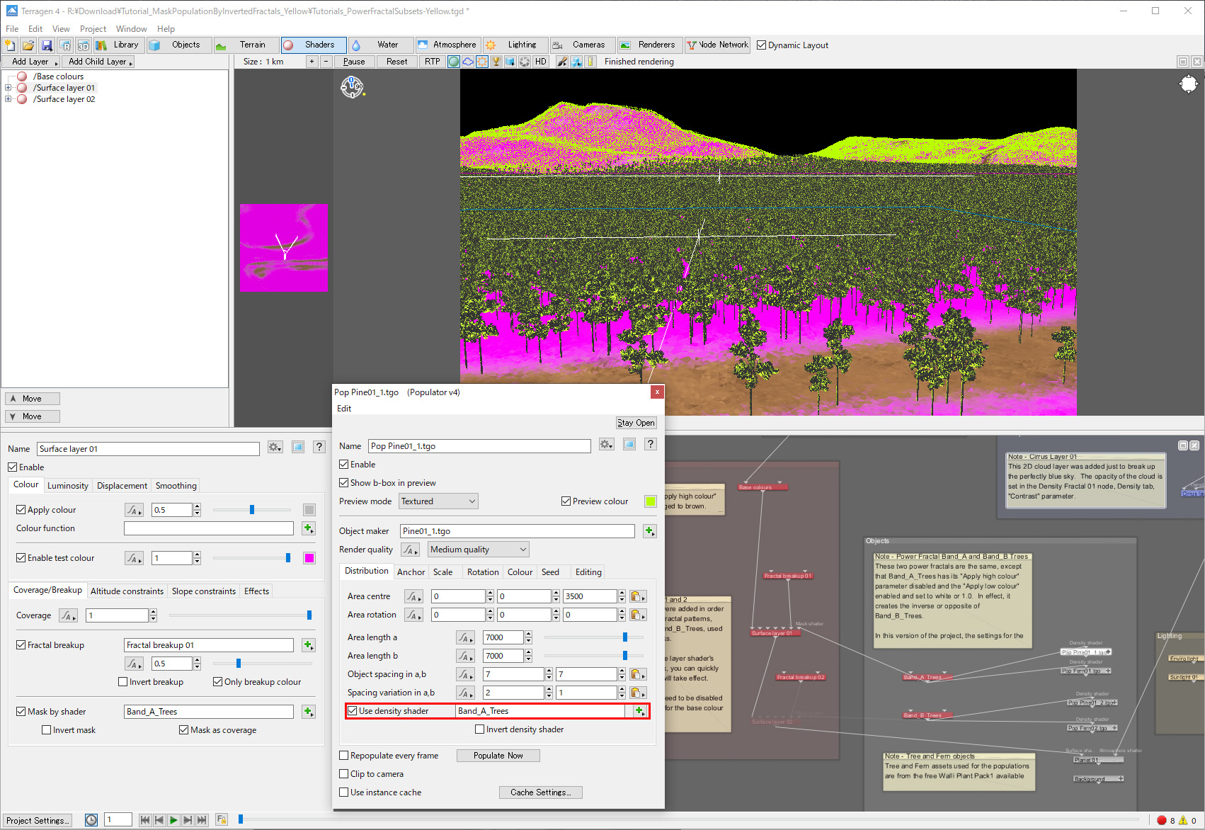Click the Save project icon

(47, 45)
